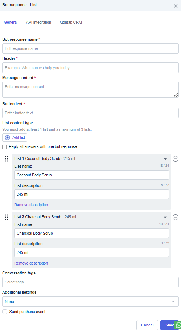Click the remove icon for List 1
181x333 pixels.
click(176, 159)
